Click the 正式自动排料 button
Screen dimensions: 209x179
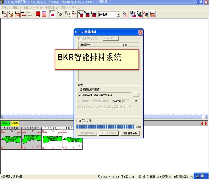coord(109,133)
